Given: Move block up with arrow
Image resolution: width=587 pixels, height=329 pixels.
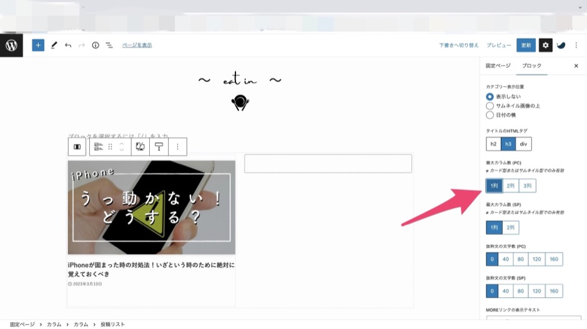Looking at the screenshot, I should tap(122, 143).
